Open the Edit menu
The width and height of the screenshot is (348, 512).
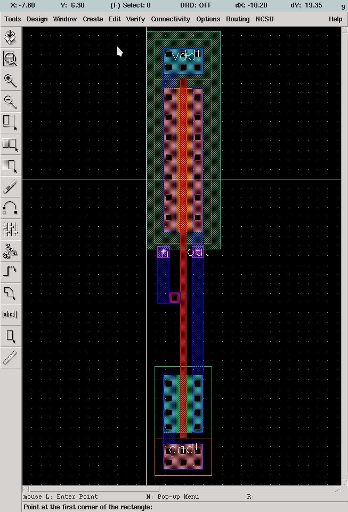click(x=115, y=19)
